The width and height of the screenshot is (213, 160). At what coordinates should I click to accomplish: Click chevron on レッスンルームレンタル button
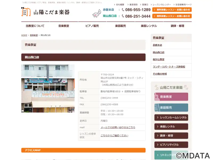click(x=158, y=117)
